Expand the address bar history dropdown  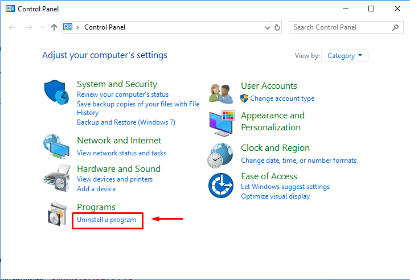[268, 27]
